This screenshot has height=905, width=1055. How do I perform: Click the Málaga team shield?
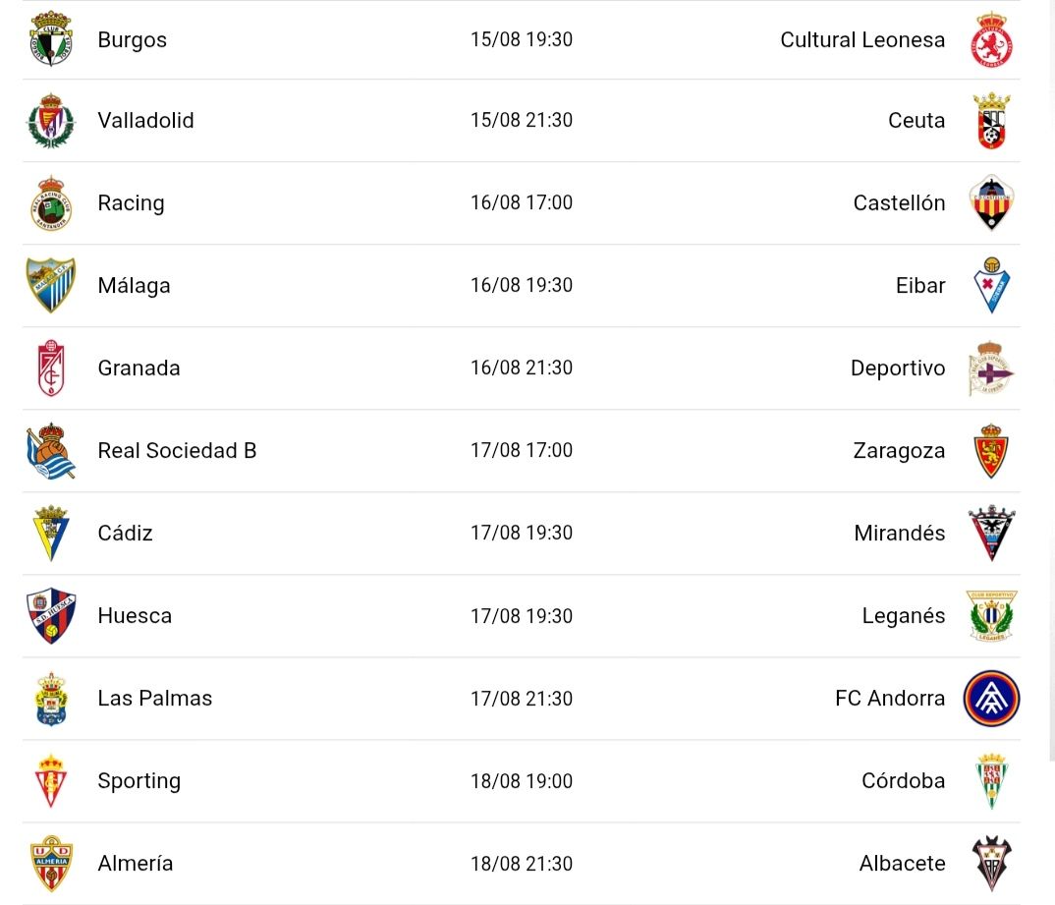pyautogui.click(x=50, y=285)
